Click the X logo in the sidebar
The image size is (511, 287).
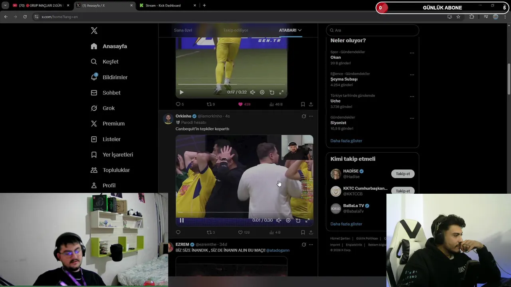point(94,31)
